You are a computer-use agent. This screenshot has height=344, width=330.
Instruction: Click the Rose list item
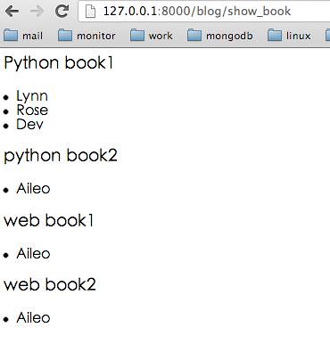click(32, 111)
